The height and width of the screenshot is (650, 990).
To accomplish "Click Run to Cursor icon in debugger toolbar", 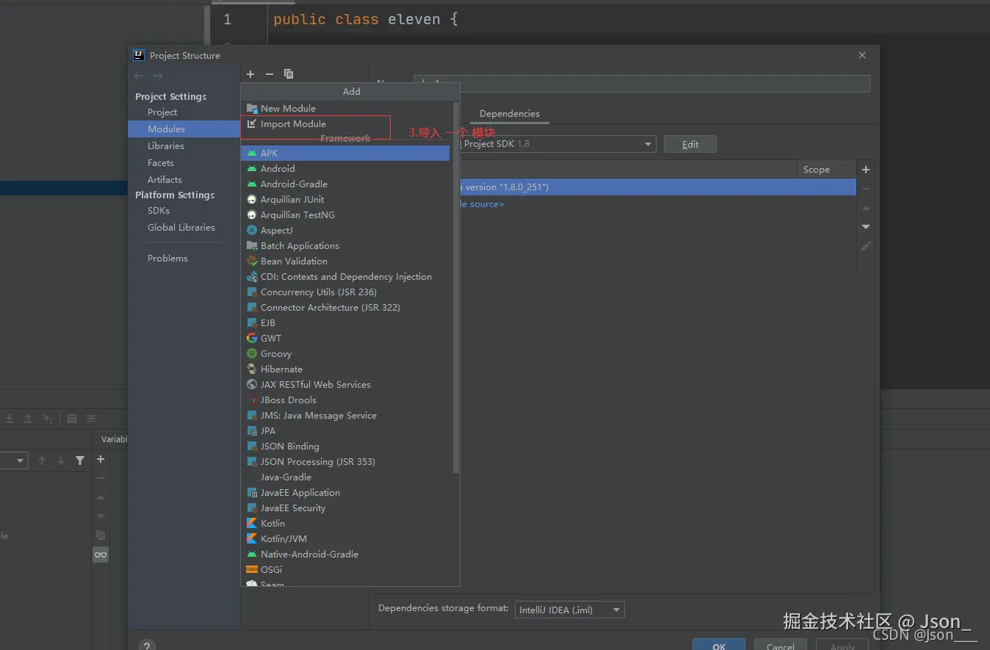I will click(x=48, y=419).
